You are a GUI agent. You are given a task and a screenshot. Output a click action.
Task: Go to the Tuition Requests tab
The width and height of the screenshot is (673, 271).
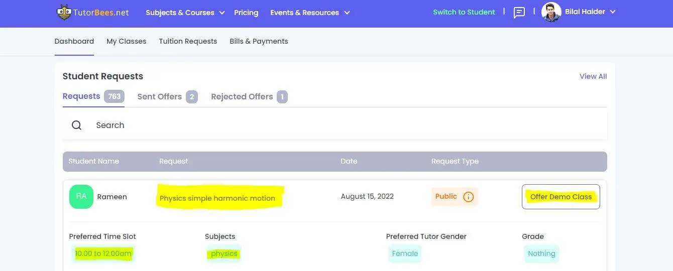pos(188,41)
